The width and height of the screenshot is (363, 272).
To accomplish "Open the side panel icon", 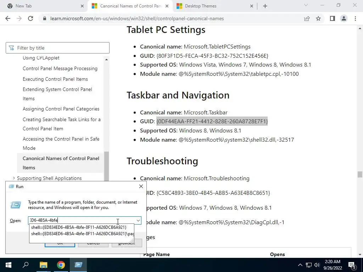I will tap(333, 18).
